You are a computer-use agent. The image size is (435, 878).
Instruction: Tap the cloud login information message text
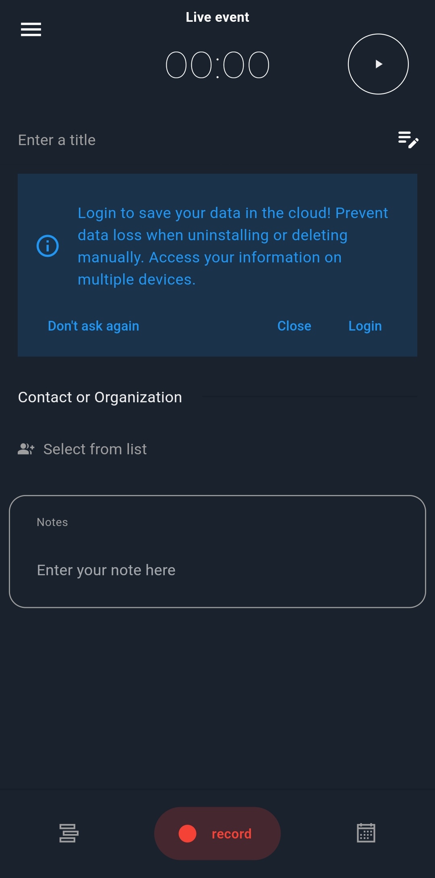pos(233,246)
